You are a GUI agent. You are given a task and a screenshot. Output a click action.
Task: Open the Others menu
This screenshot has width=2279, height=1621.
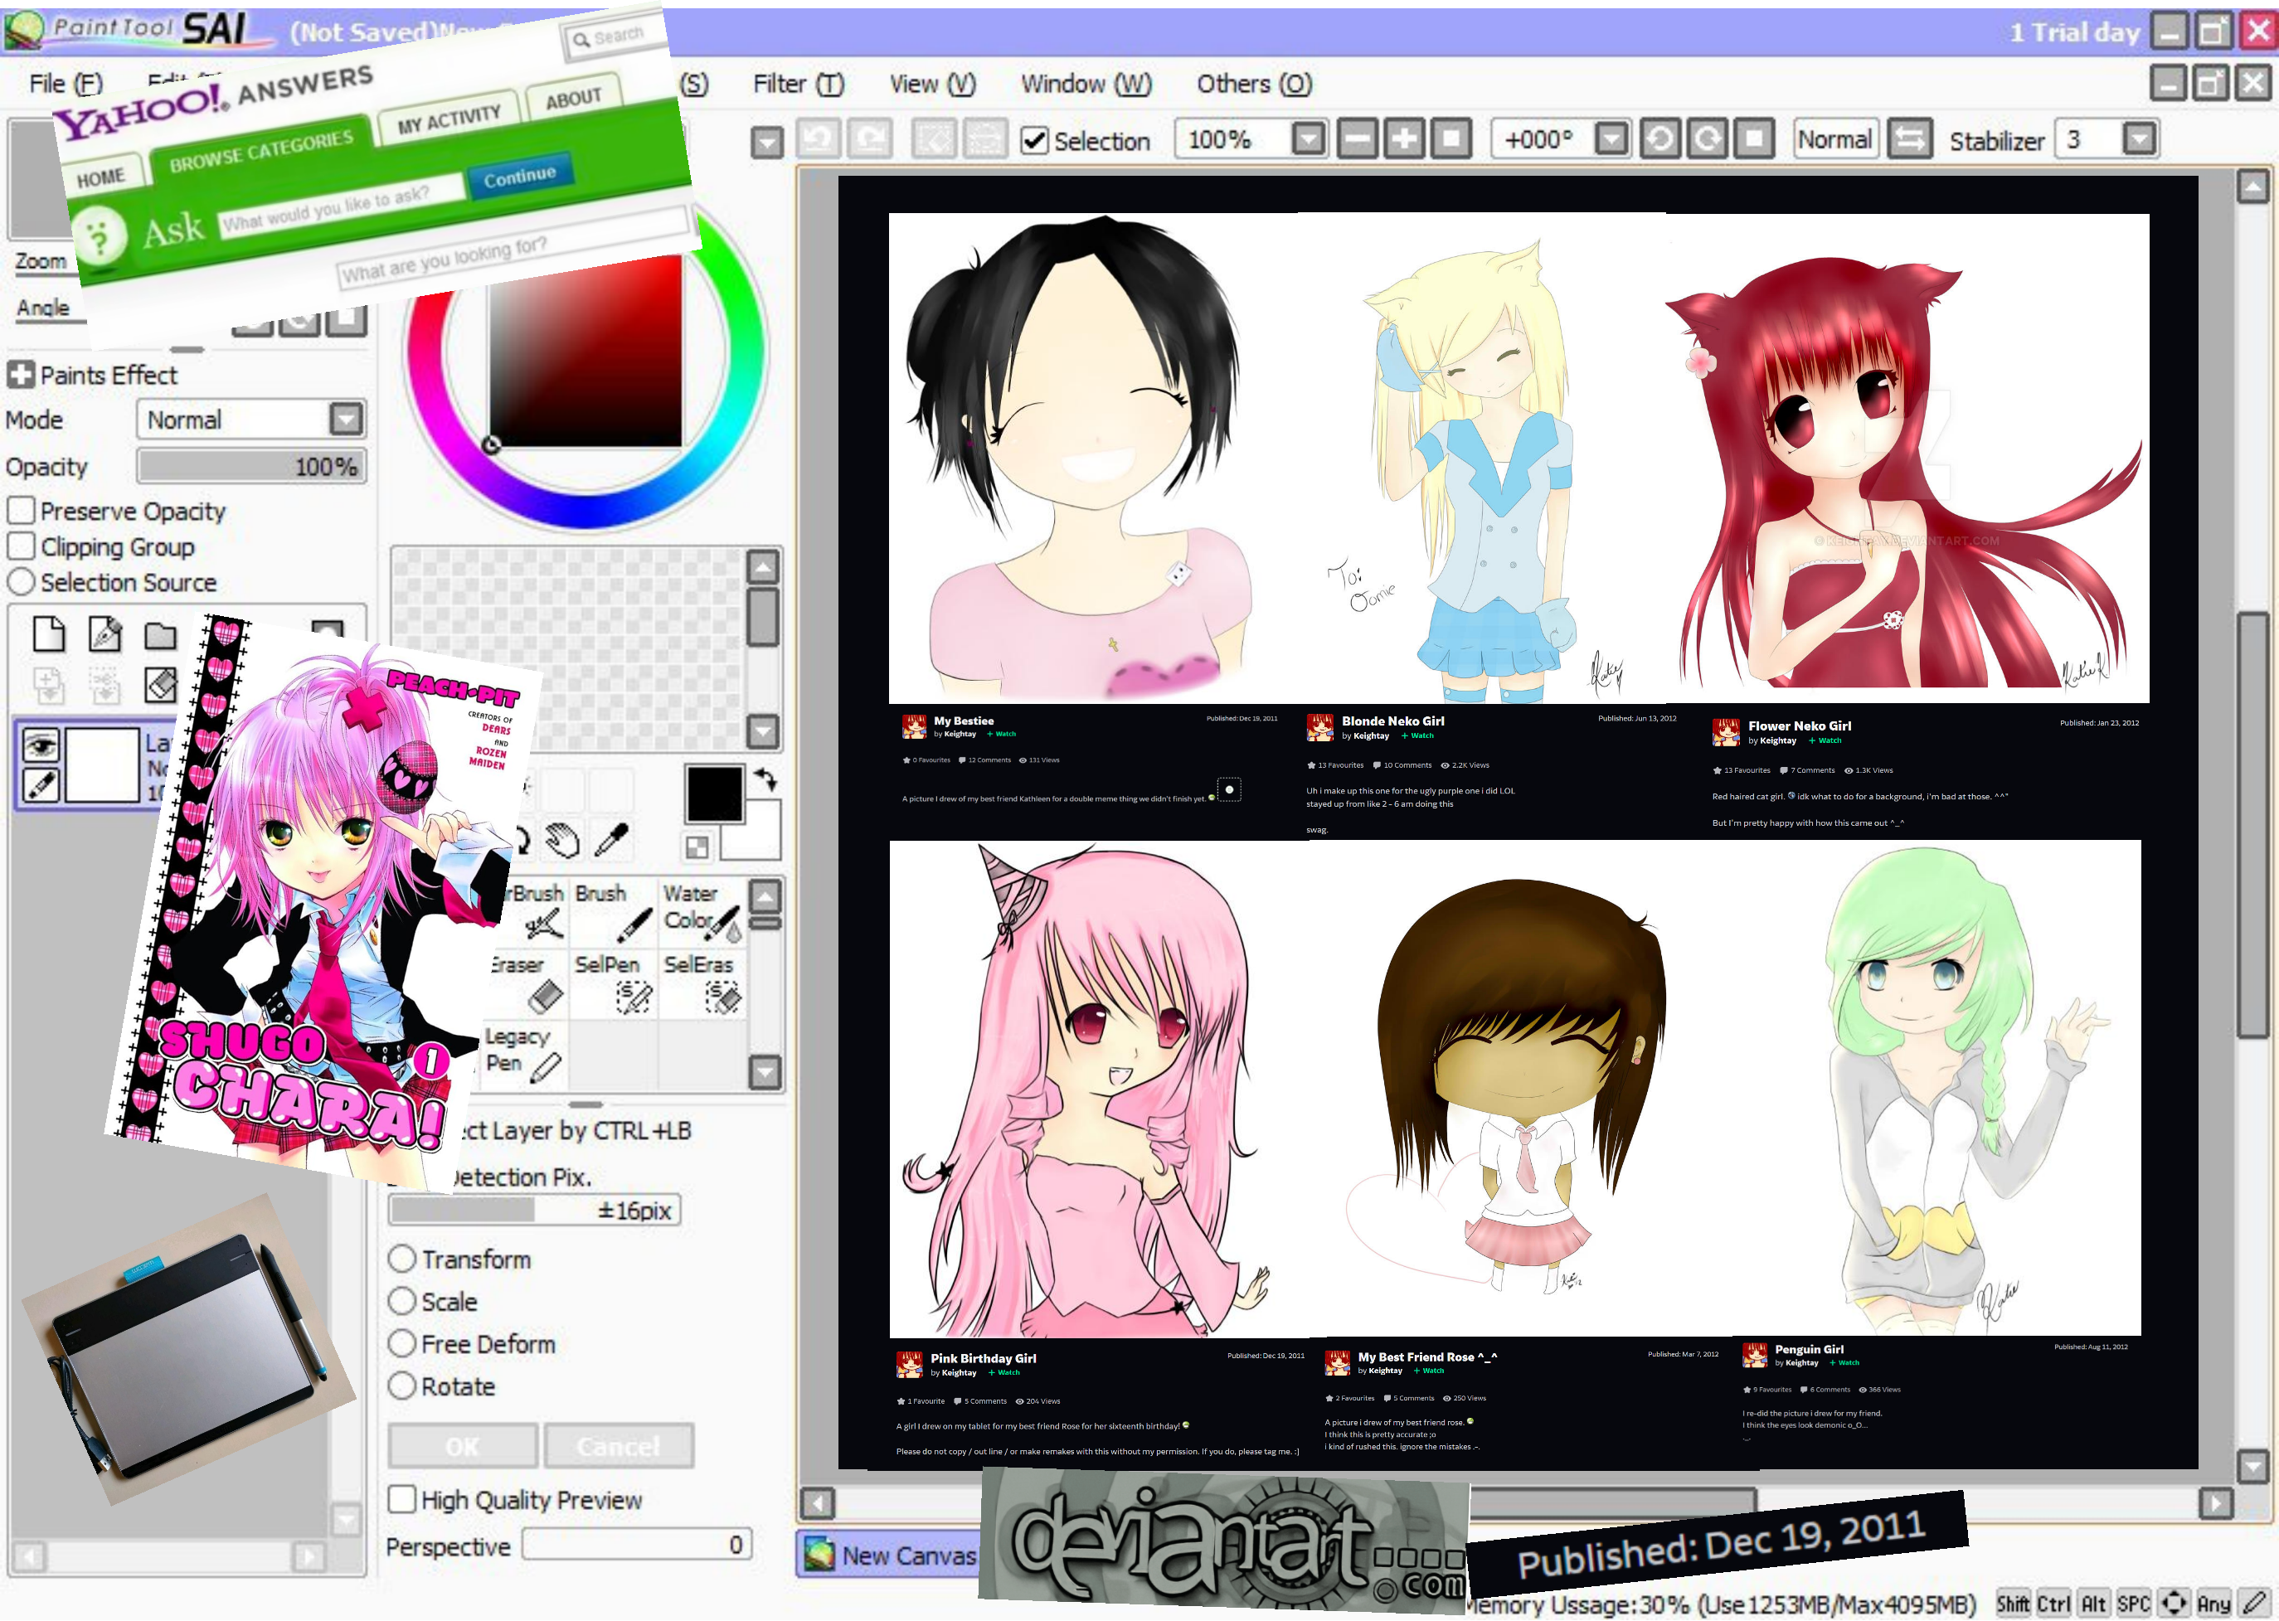[x=1254, y=84]
